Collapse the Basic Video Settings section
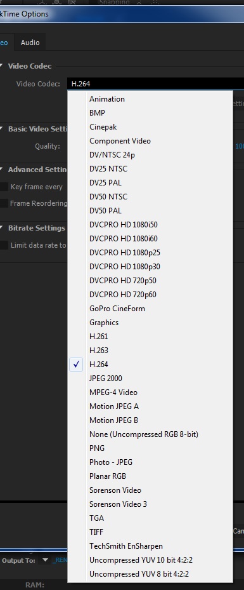The image size is (244, 590). point(1,129)
